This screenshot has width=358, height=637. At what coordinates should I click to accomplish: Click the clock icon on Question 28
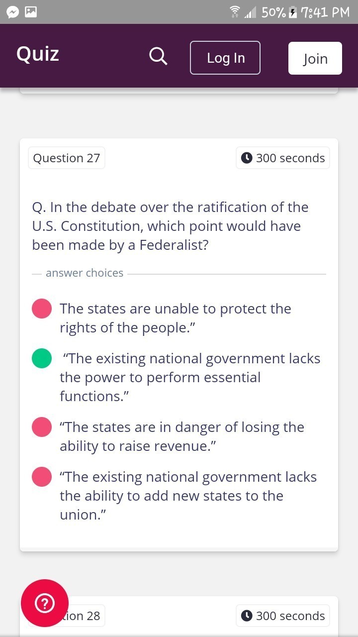[247, 616]
